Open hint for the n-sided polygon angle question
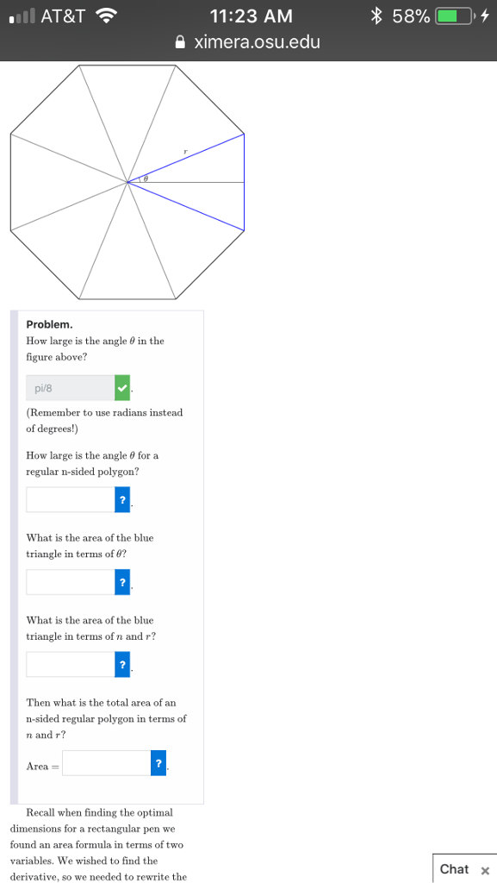 [x=121, y=499]
